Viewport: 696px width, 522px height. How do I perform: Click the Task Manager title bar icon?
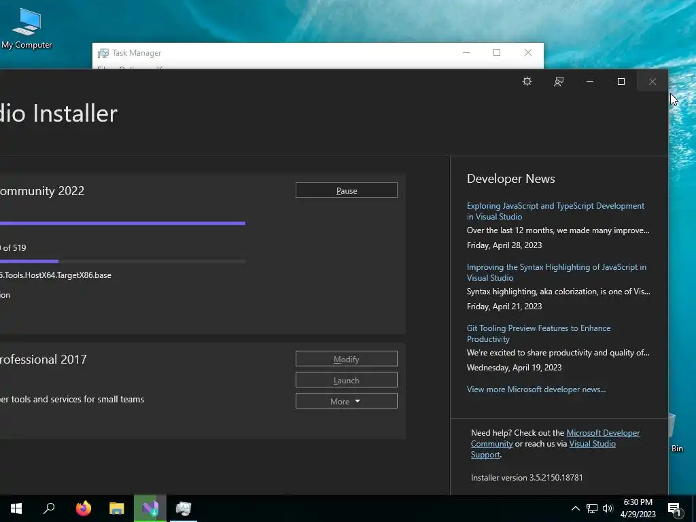103,53
